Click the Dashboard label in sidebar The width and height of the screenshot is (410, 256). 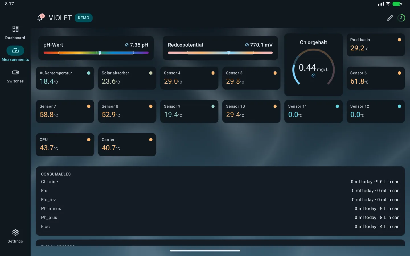(15, 38)
